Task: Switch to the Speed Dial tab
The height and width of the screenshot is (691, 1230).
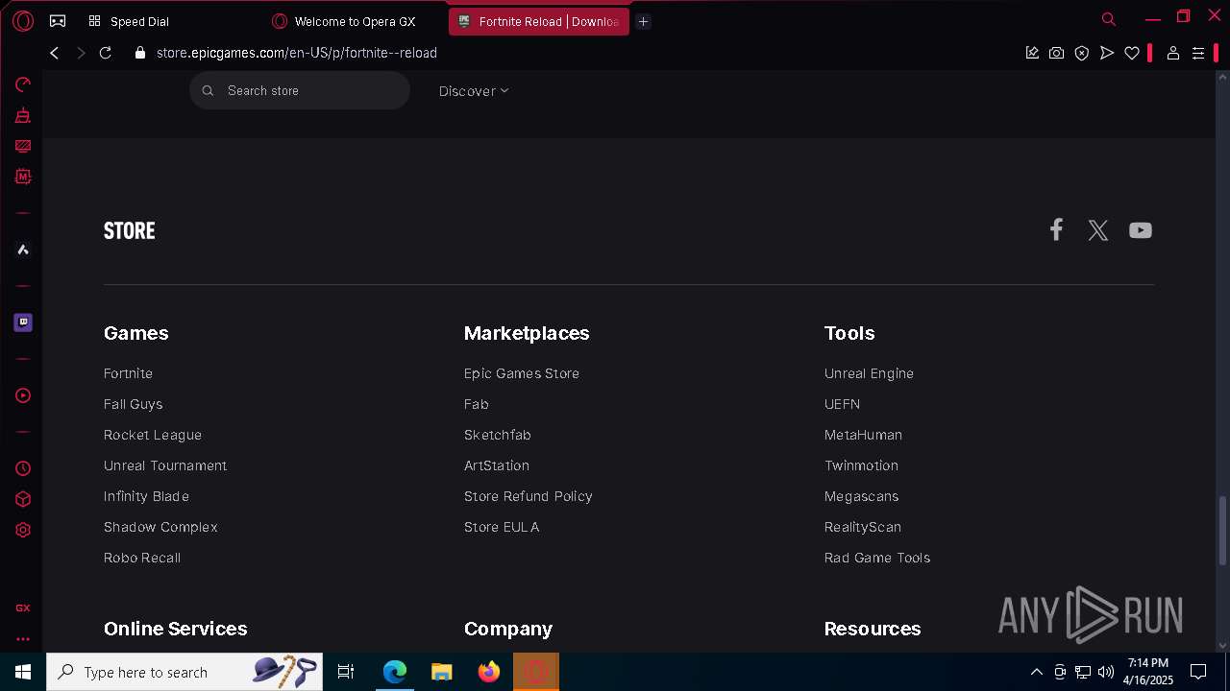Action: (139, 21)
